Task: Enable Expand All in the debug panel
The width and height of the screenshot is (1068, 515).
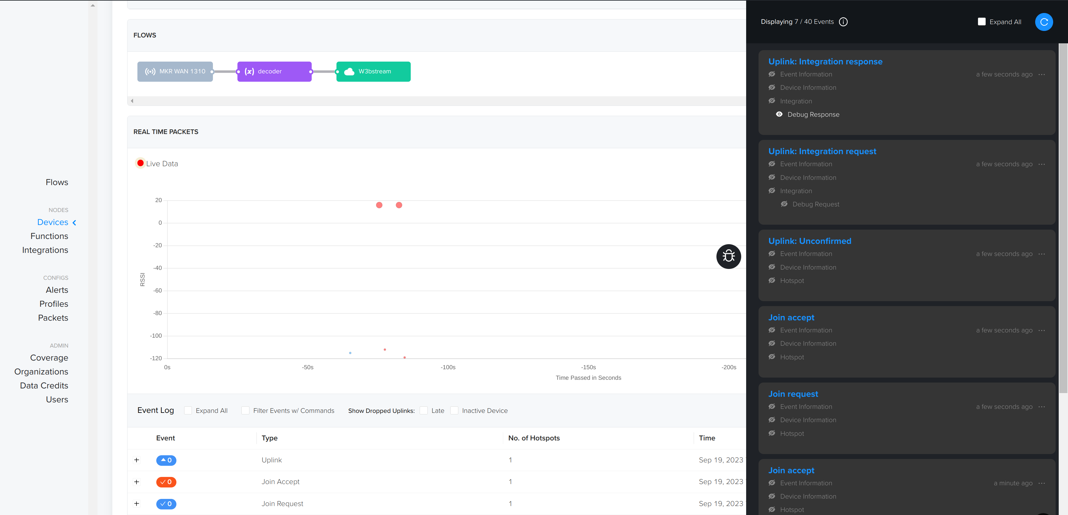Action: [x=981, y=22]
